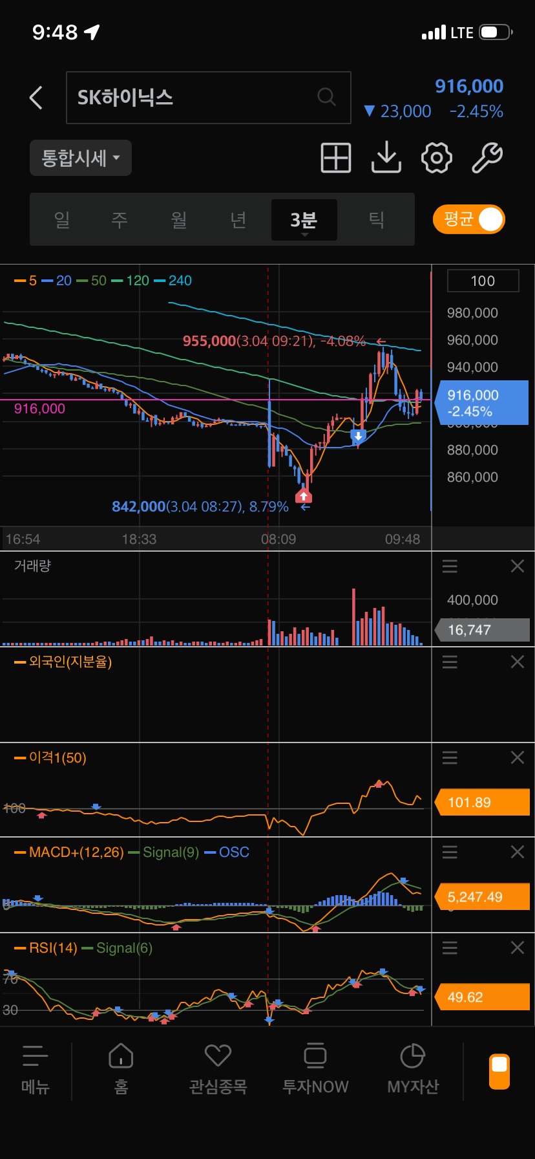Tap the LTE status indicator
Screen dimensions: 535x1159
[x=462, y=32]
